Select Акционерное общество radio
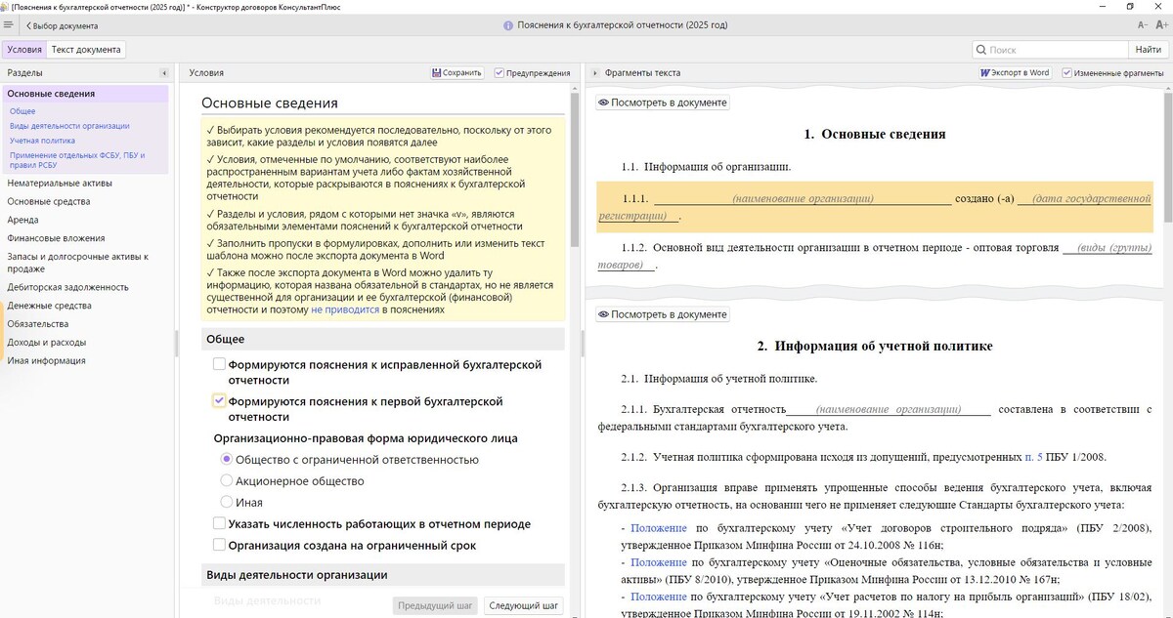This screenshot has height=618, width=1173. [227, 480]
